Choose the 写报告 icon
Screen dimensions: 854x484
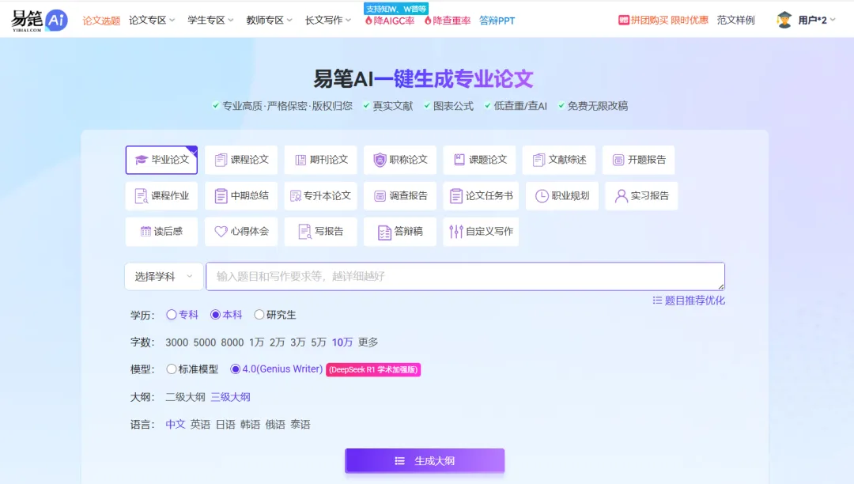tap(305, 232)
